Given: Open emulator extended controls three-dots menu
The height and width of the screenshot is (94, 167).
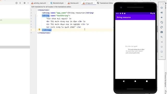Looking at the screenshot, I should (x=162, y=57).
